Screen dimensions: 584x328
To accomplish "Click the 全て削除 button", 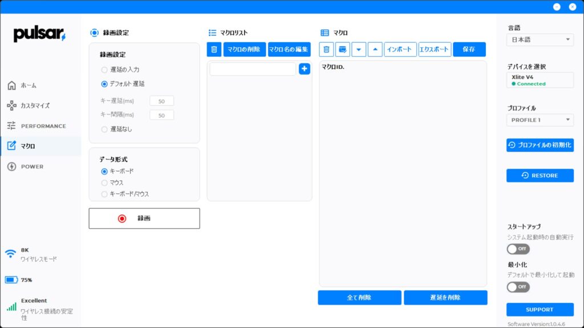I will coord(359,297).
